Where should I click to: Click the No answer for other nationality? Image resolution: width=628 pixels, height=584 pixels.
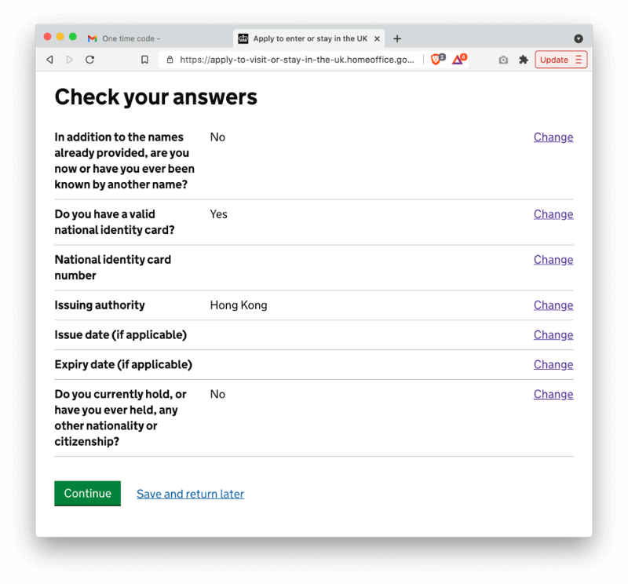click(218, 394)
